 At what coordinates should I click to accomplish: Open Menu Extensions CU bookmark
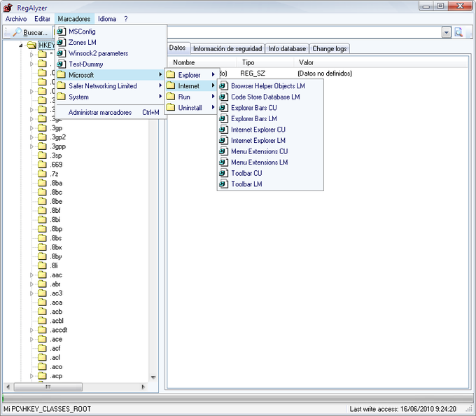tap(270, 151)
